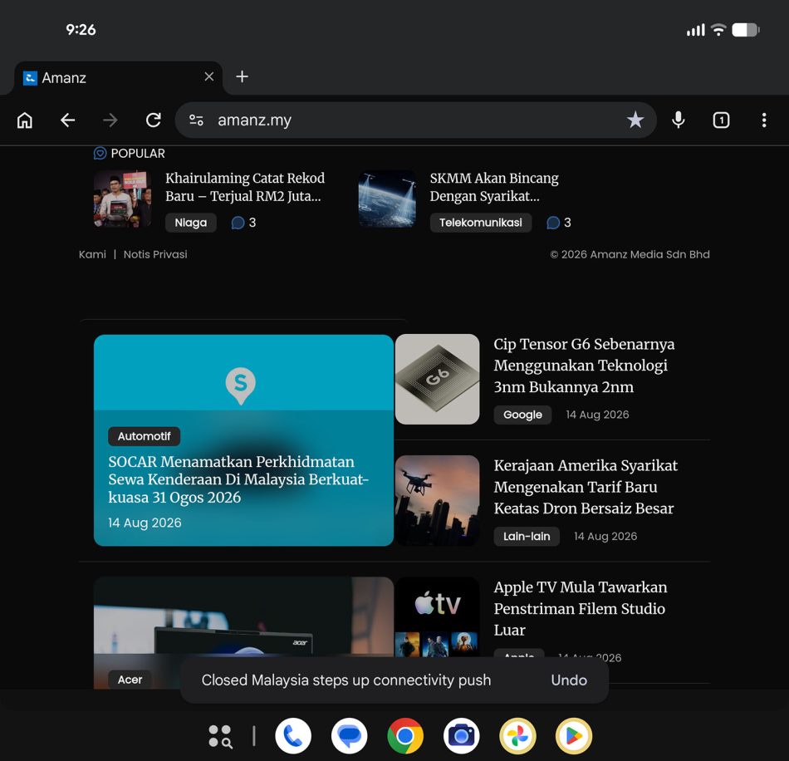Click the POPULAR section heading icon
The width and height of the screenshot is (789, 761).
pos(100,153)
